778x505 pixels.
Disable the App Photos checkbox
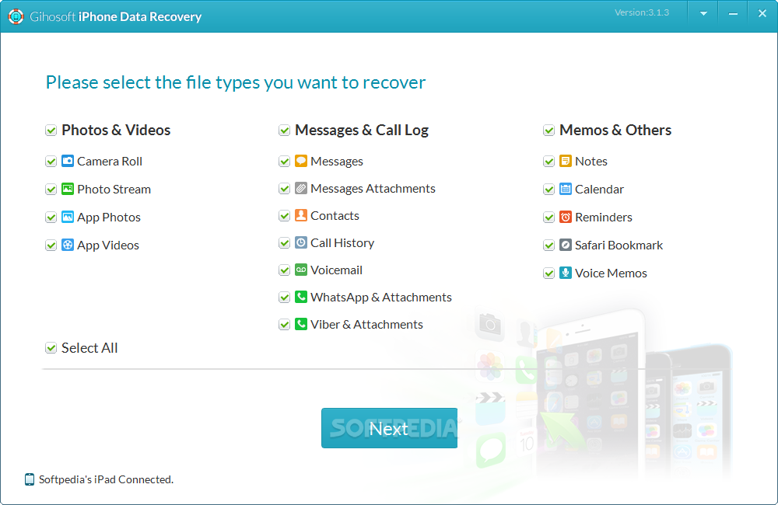51,217
